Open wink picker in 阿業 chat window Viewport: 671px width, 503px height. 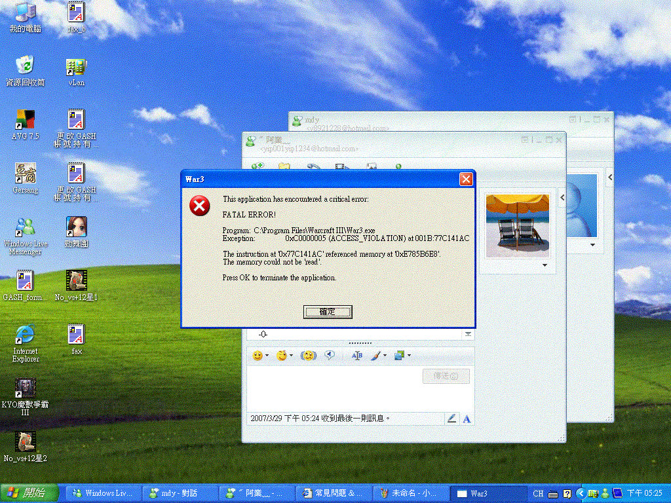click(281, 356)
